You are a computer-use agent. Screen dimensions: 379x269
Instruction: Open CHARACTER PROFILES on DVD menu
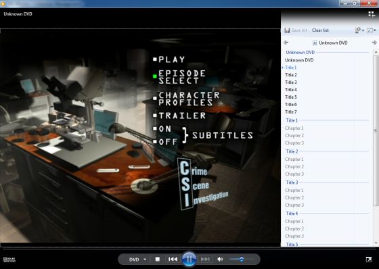point(186,99)
